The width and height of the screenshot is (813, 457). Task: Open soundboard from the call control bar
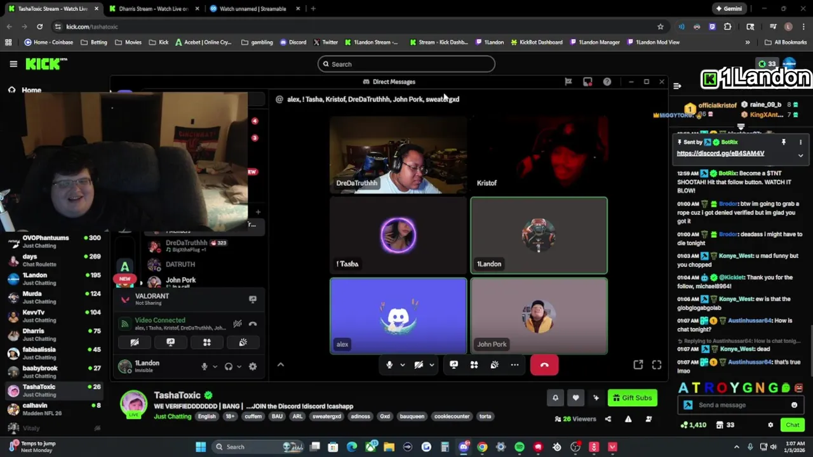click(494, 365)
